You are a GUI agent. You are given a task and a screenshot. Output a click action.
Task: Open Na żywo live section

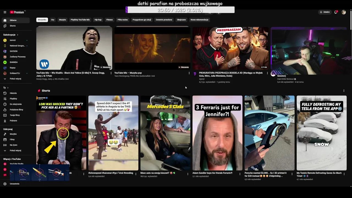coord(16,145)
